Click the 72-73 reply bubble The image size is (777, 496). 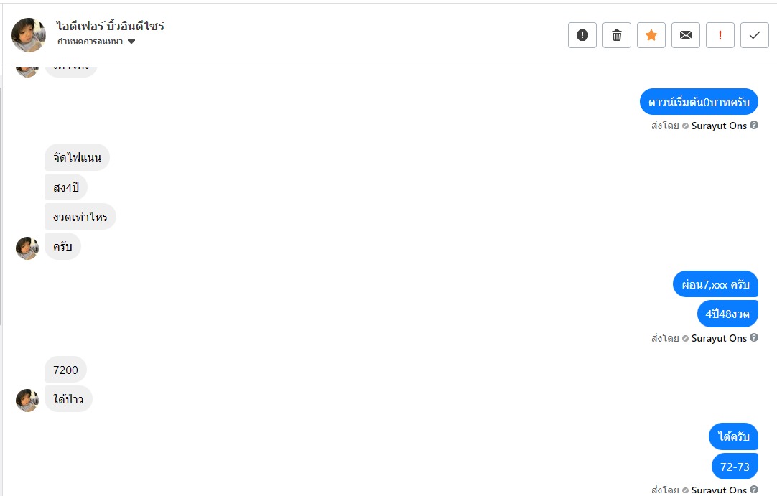(x=735, y=467)
